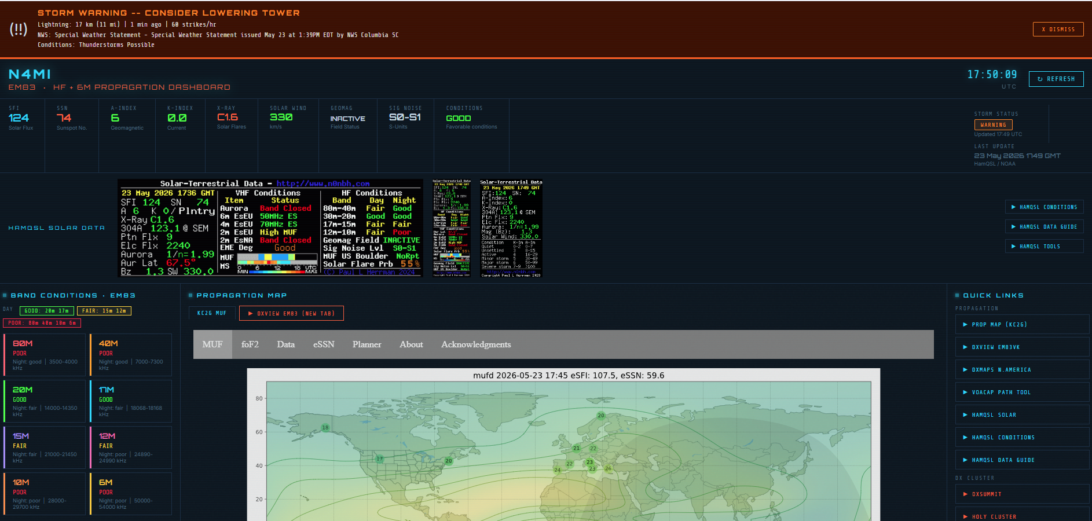Open DXView EM83VK quick link

(x=1022, y=347)
